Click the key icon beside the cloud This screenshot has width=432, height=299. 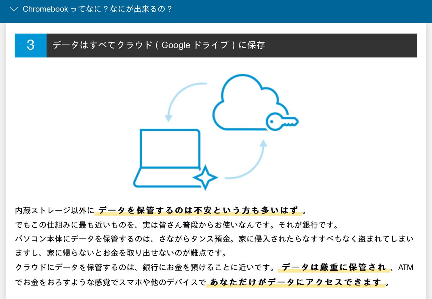point(282,122)
